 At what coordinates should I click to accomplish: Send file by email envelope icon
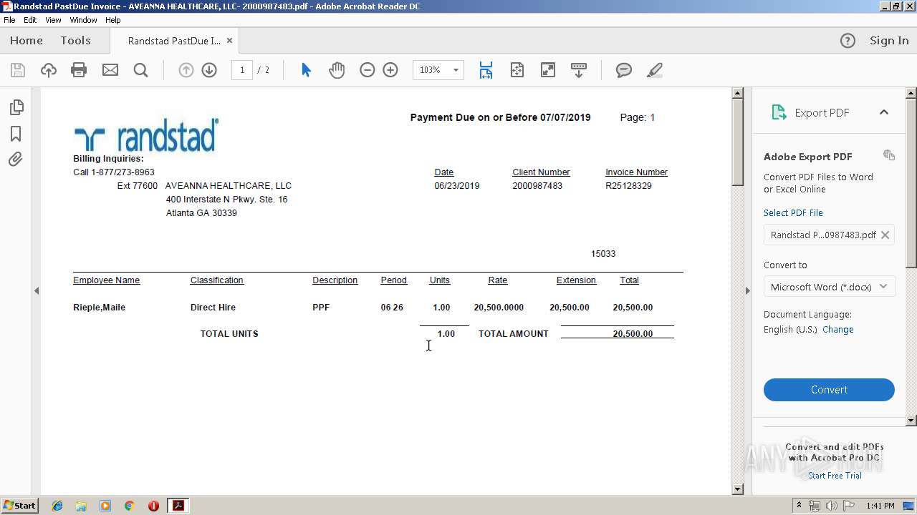110,70
